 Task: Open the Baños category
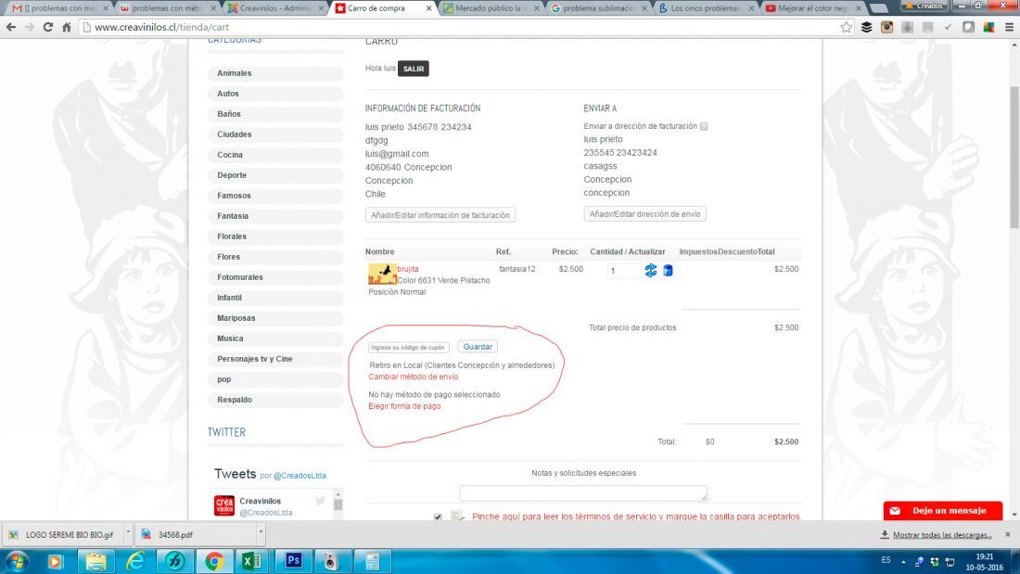click(x=275, y=114)
